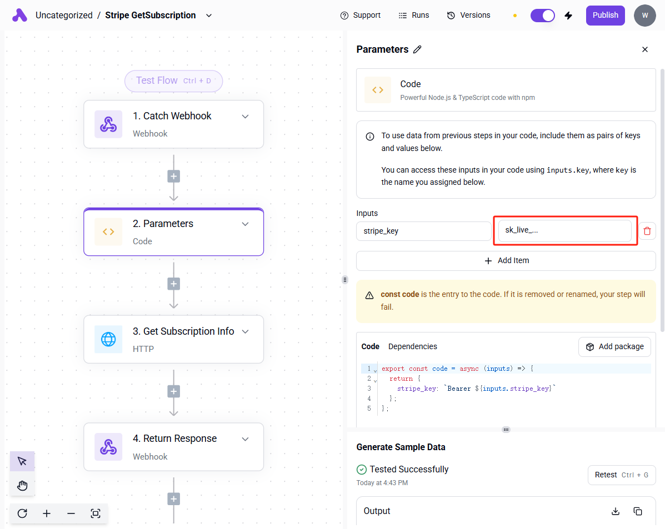The width and height of the screenshot is (665, 529).
Task: Zoom out on the flow canvas
Action: coord(71,513)
